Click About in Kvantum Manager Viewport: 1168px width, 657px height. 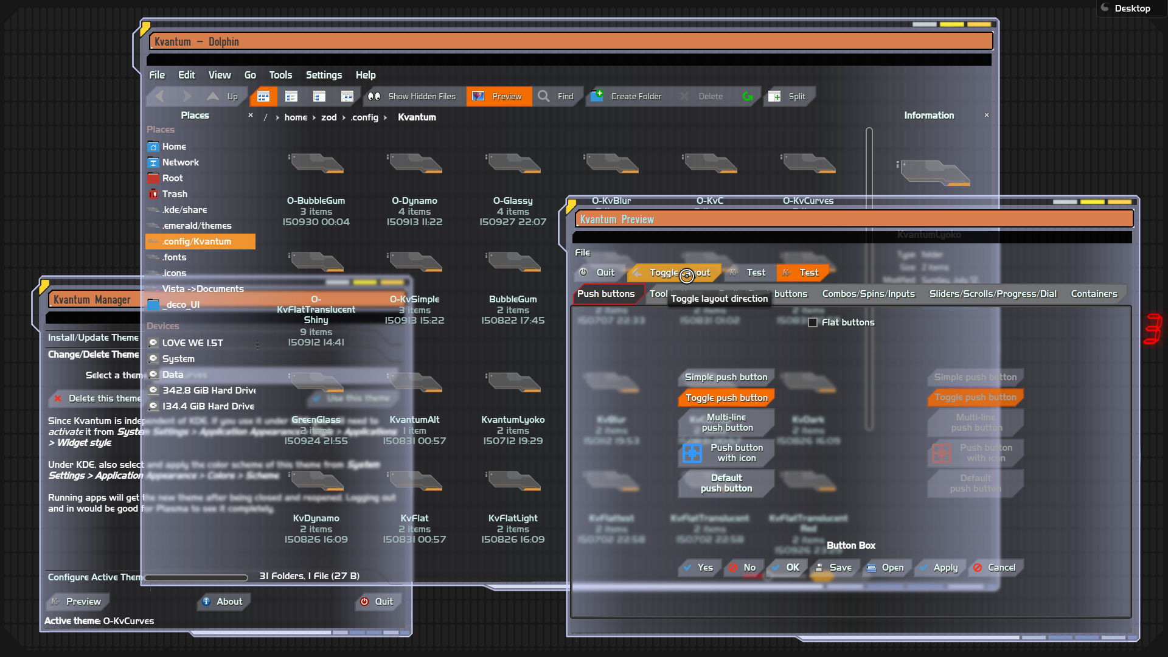[x=223, y=602]
